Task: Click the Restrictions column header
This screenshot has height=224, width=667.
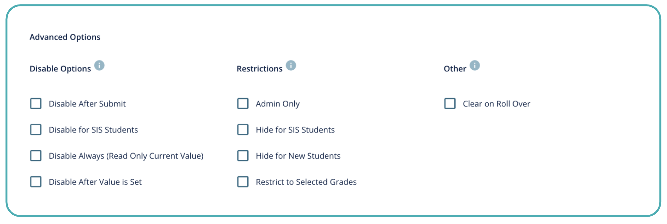Action: click(x=260, y=68)
